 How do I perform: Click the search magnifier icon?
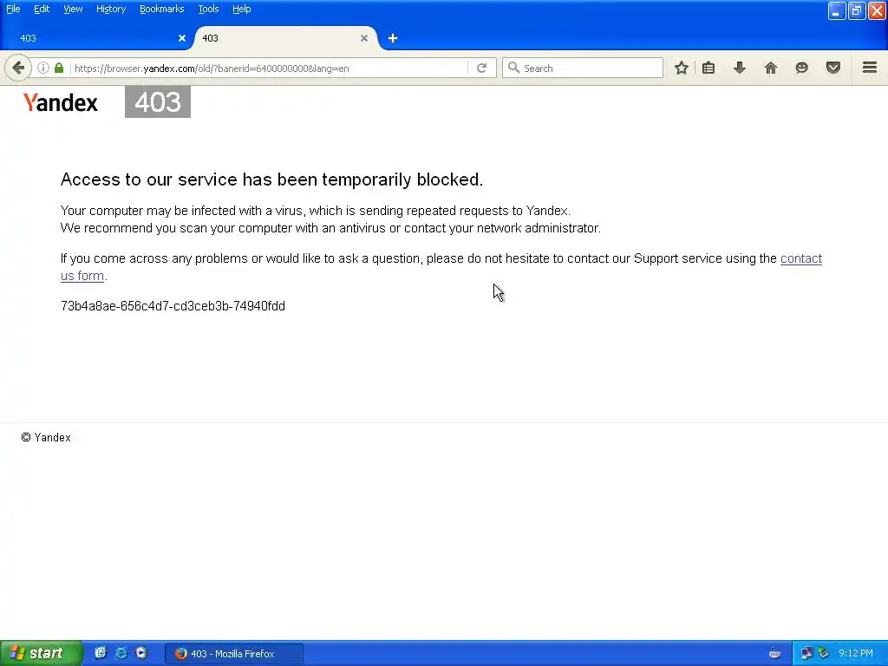(x=513, y=68)
